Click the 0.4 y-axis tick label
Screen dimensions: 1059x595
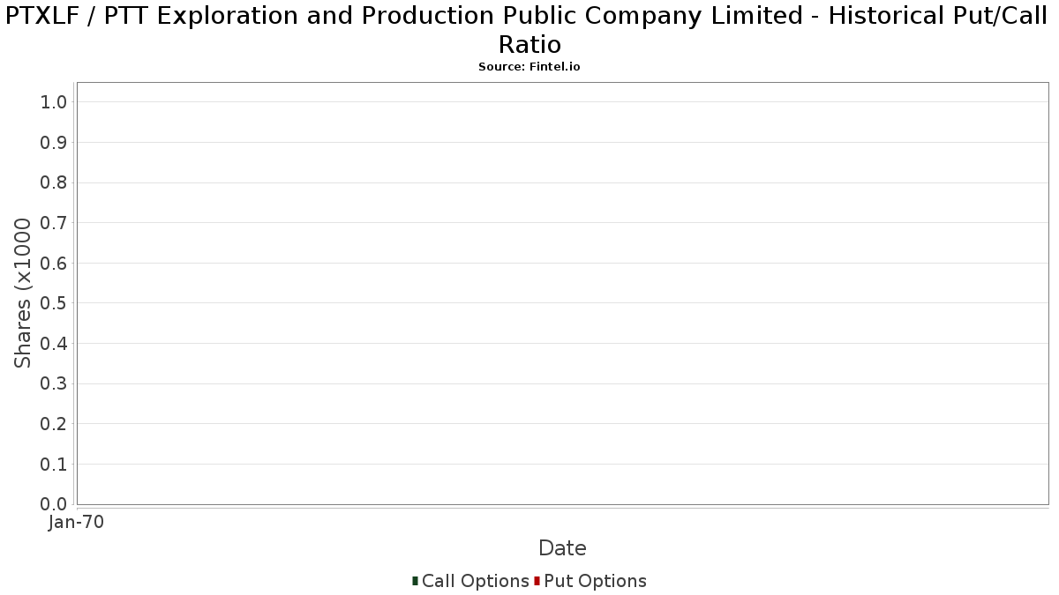[54, 344]
